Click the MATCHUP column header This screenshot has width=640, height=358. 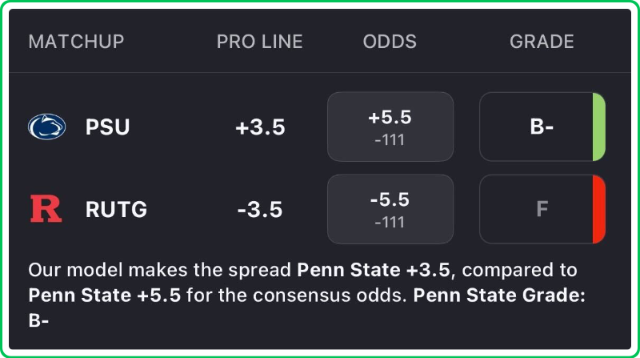[76, 42]
